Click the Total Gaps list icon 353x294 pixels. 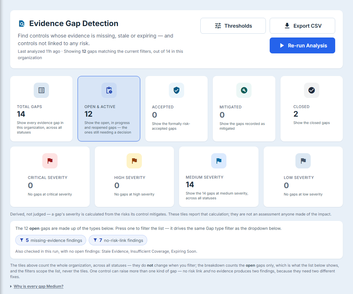(41, 90)
